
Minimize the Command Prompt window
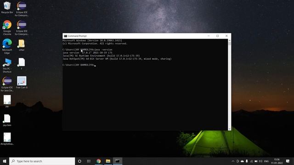click(209, 36)
